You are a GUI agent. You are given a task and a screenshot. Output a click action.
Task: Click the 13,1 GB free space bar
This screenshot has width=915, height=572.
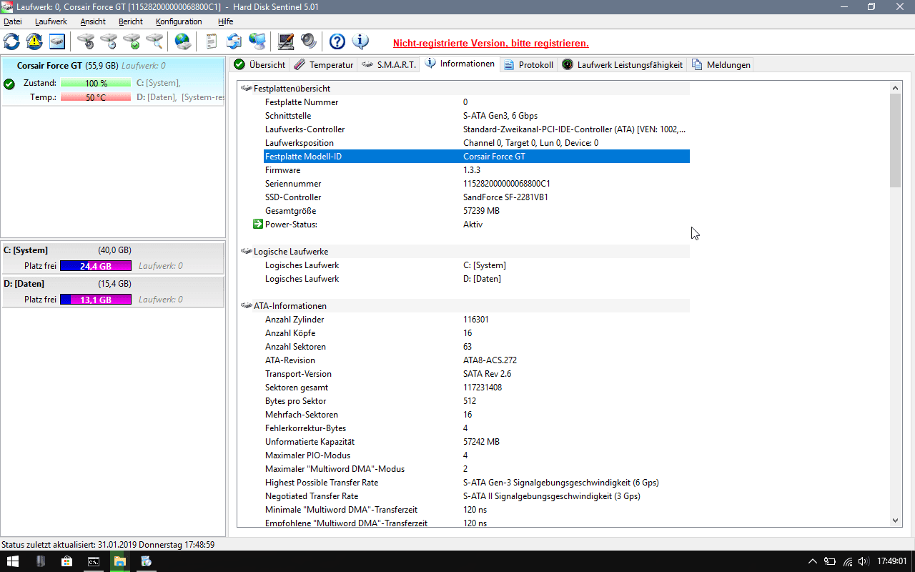coord(96,300)
